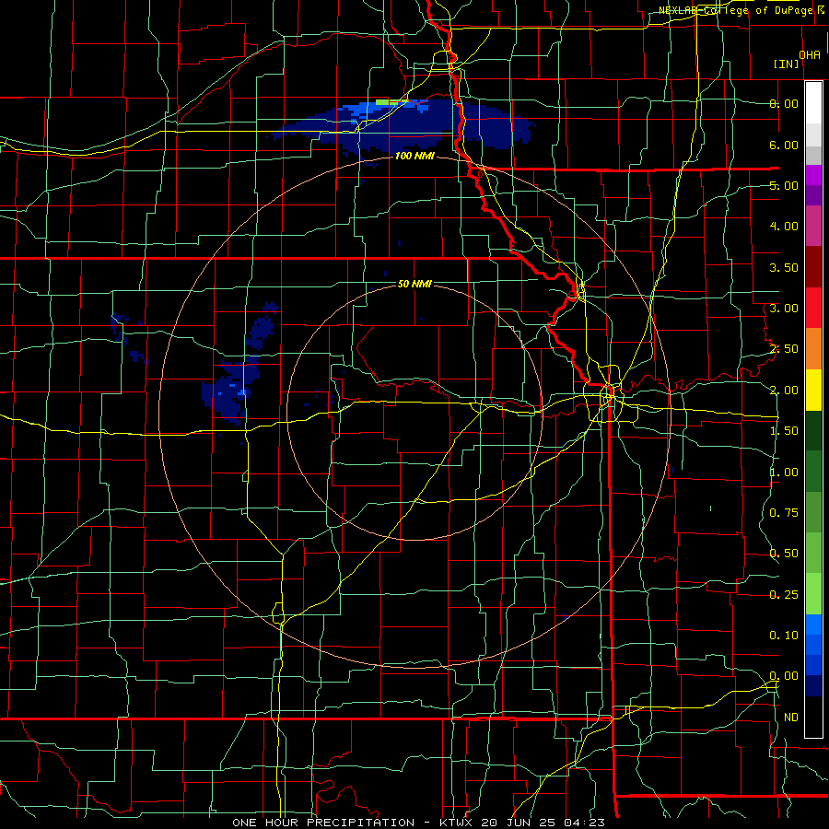The height and width of the screenshot is (829, 829).
Task: Click the 8.00 legend value
Action: tap(784, 103)
